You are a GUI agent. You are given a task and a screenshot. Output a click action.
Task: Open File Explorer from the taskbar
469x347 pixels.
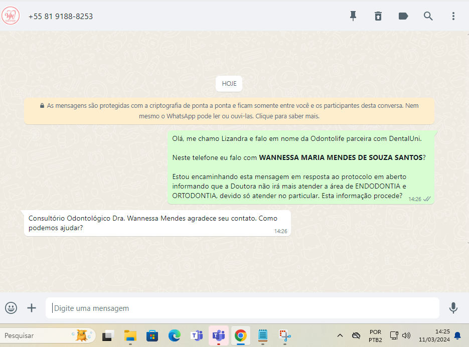[130, 335]
